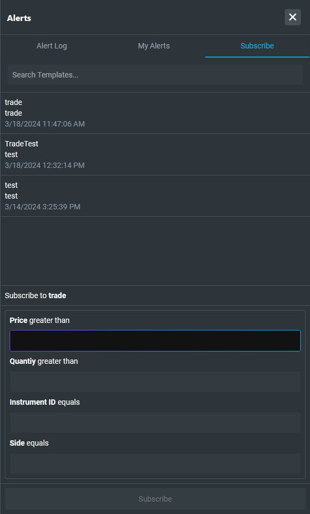Click the 'Side equals' label text
Image resolution: width=310 pixels, height=514 pixels.
[x=29, y=443]
